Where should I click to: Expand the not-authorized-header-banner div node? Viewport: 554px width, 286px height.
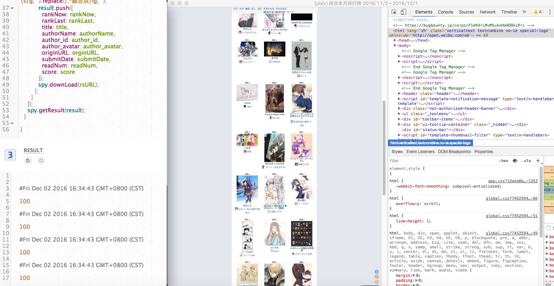tap(399, 108)
